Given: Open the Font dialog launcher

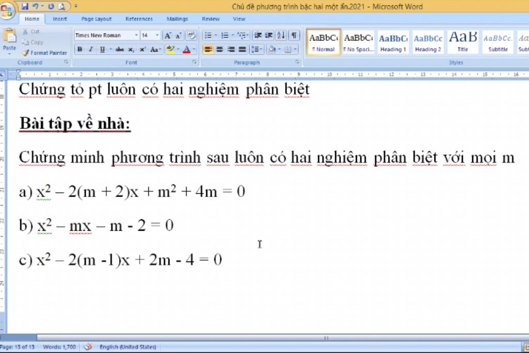Looking at the screenshot, I should [x=194, y=62].
